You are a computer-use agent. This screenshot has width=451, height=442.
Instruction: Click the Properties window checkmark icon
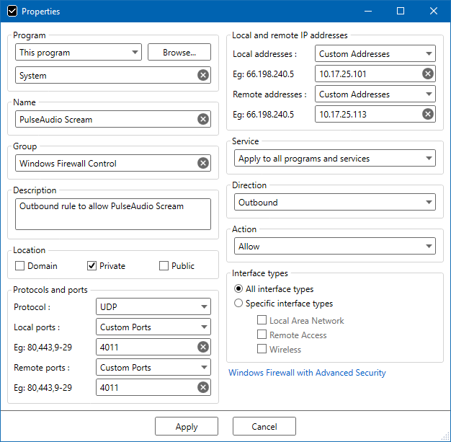[x=12, y=12]
